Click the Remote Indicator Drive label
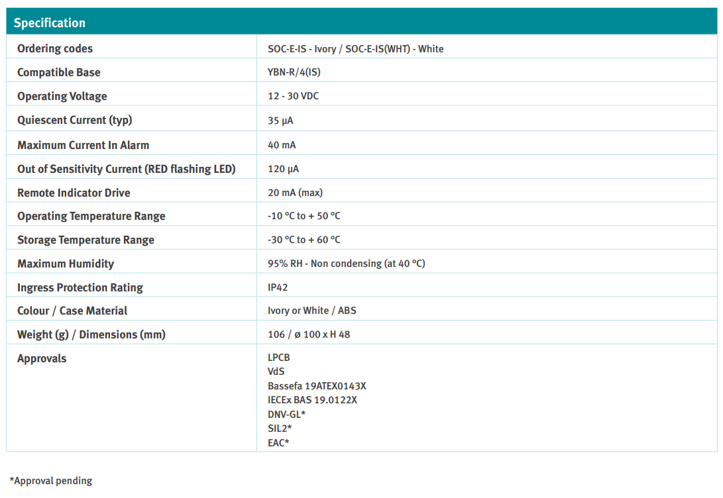This screenshot has width=723, height=498. (x=74, y=193)
